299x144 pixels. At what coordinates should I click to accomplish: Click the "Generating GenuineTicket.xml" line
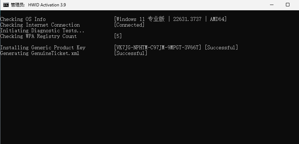click(x=40, y=53)
